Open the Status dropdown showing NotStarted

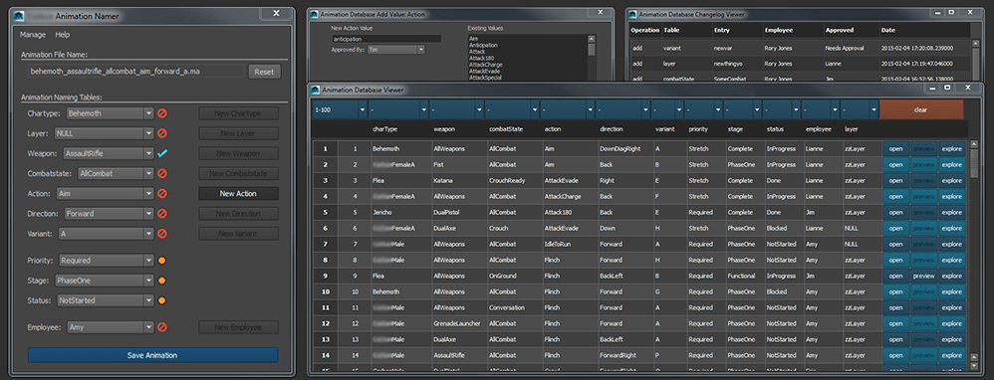point(105,300)
